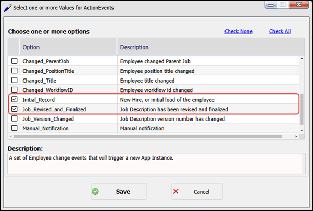Viewport: 313px width, 211px height.
Task: Click the Check All link
Action: (x=280, y=31)
